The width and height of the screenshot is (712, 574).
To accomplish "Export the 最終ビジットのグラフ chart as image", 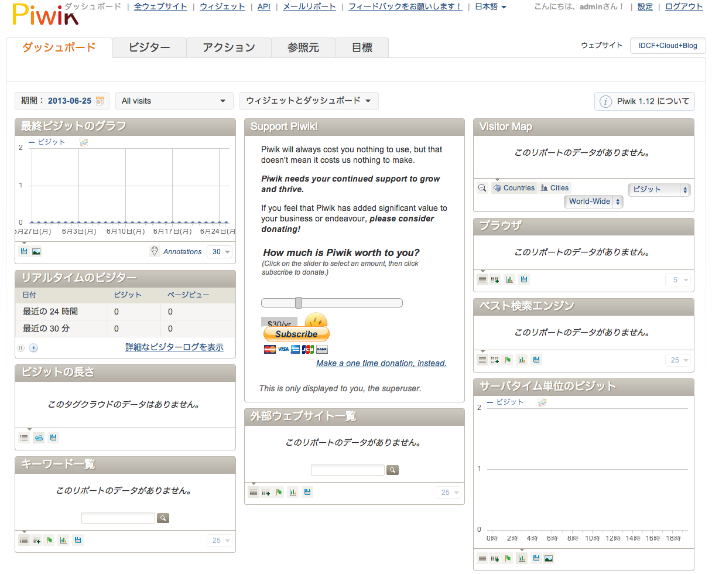I will 36,252.
